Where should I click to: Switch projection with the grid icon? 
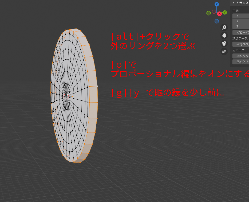[x=224, y=52]
